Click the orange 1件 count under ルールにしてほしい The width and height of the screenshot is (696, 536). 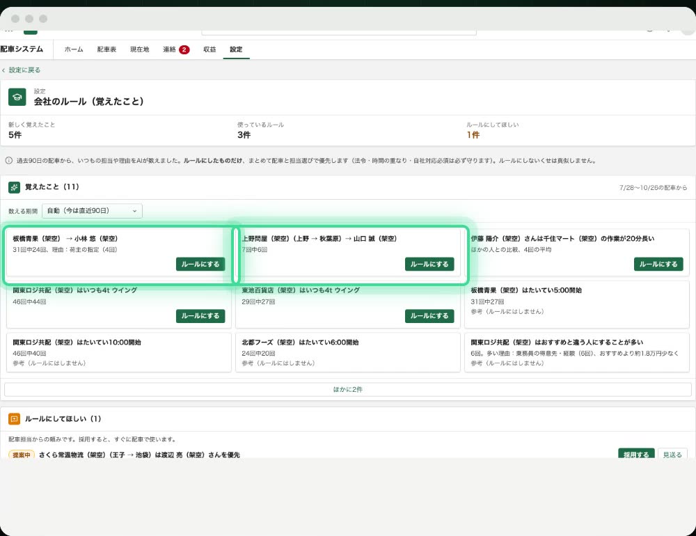pos(473,135)
